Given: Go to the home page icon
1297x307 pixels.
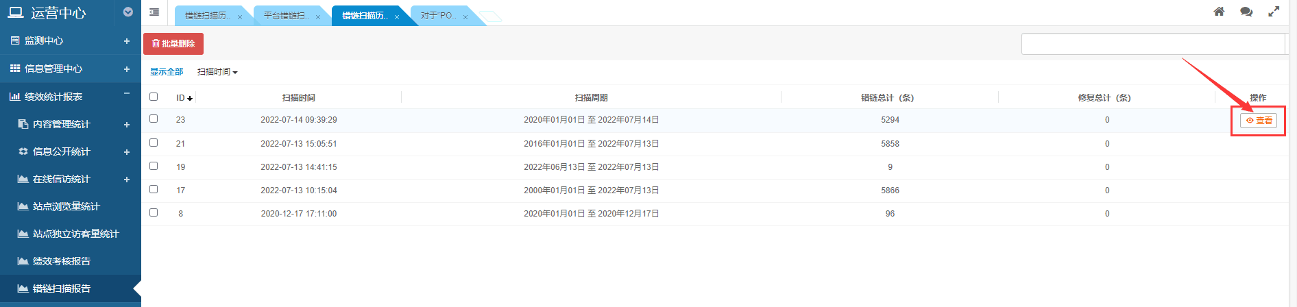Looking at the screenshot, I should click(1219, 12).
